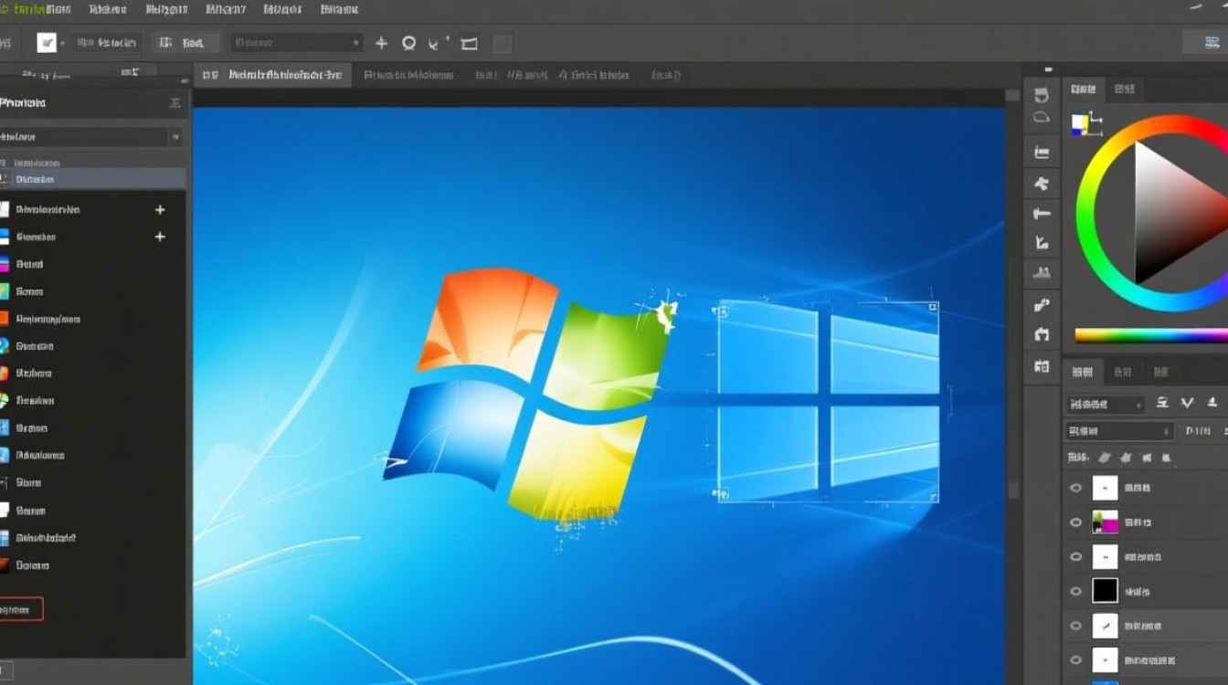Click the Hand tool icon in the right toolbar
Screen dimensions: 1228x685
click(x=1041, y=335)
